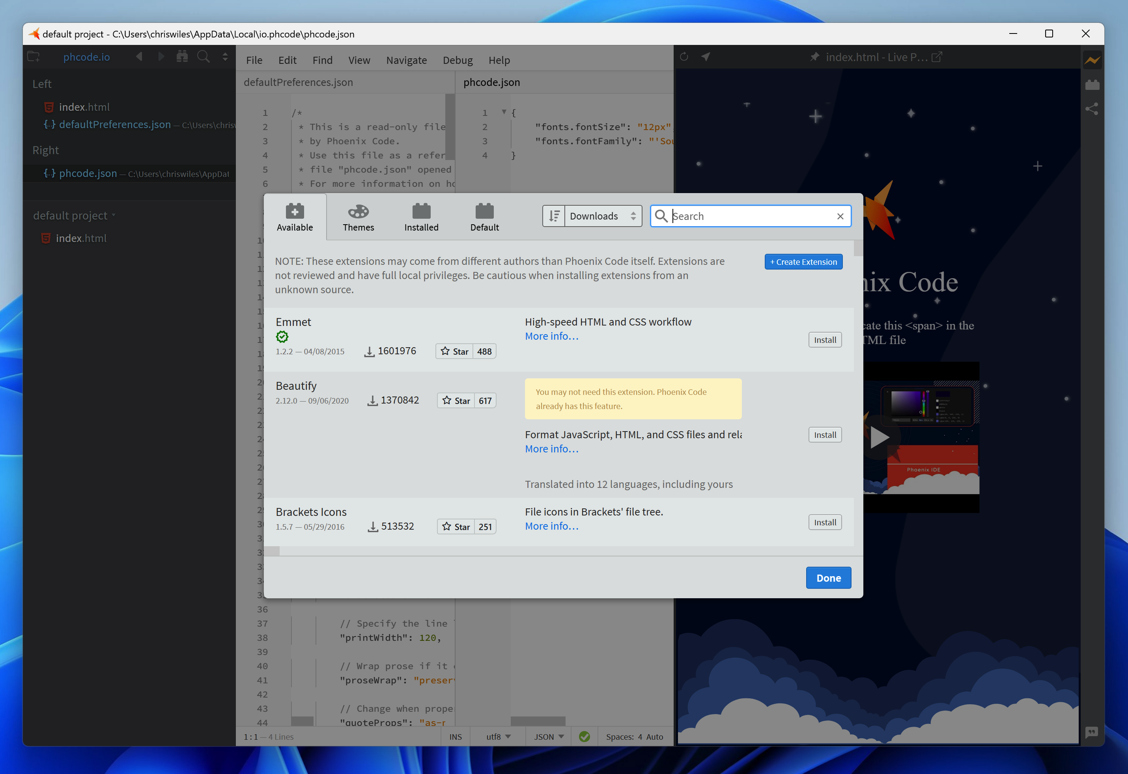
Task: Install the Beautify extension
Action: coord(825,435)
